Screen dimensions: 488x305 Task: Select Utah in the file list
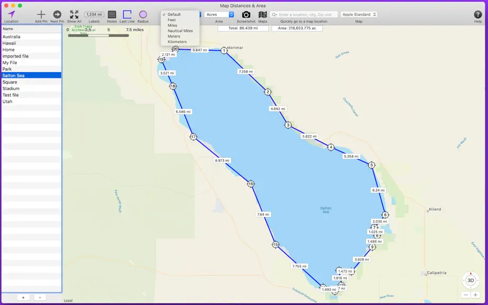coord(31,102)
